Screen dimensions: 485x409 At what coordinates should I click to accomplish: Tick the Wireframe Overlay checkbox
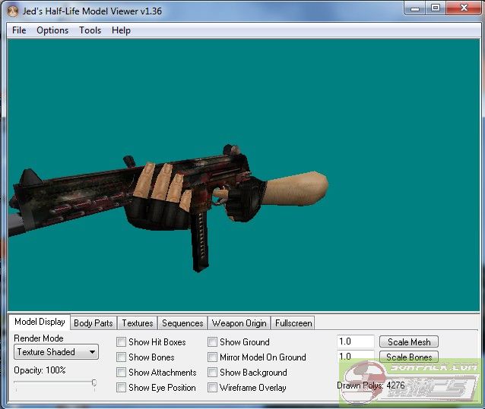213,388
